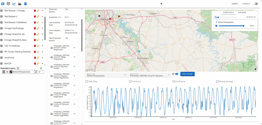Click the Logout link
Image resolution: width=262 pixels, height=125 pixels.
[246, 4]
